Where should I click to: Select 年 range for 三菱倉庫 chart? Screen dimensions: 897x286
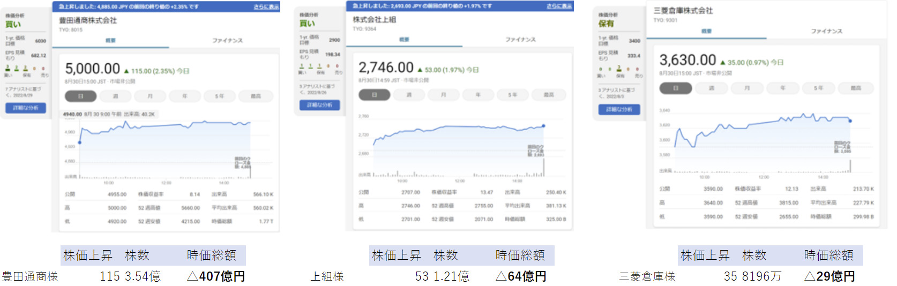tap(783, 88)
